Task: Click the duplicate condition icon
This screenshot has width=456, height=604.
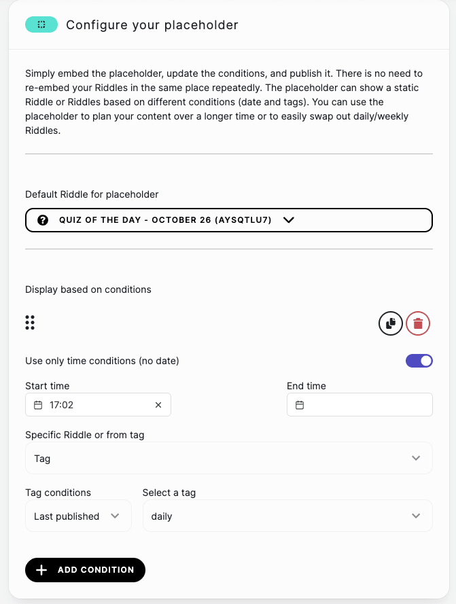Action: pos(391,323)
